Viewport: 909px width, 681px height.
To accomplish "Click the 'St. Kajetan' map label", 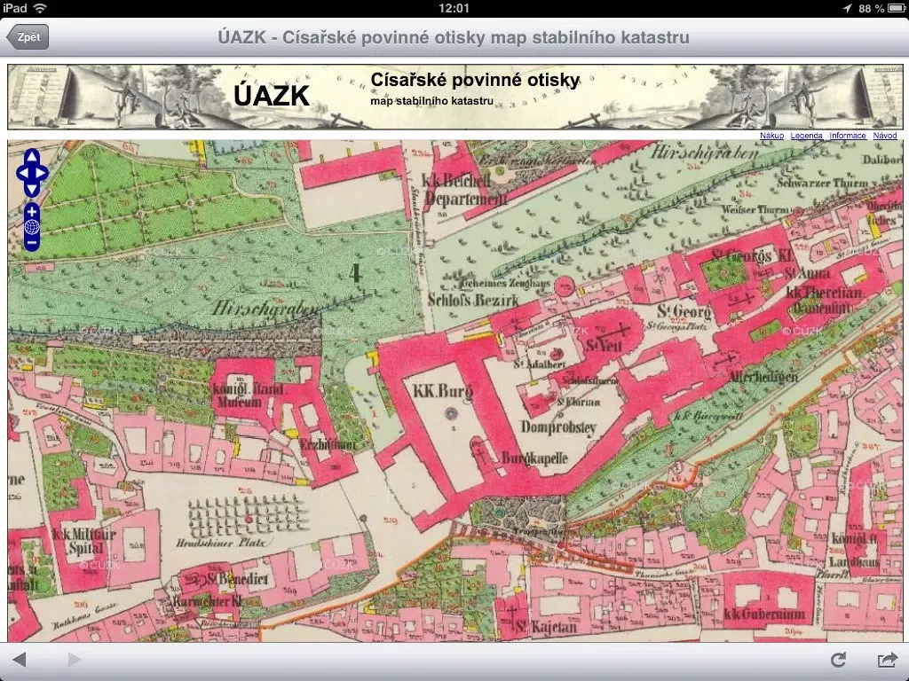I will [546, 627].
